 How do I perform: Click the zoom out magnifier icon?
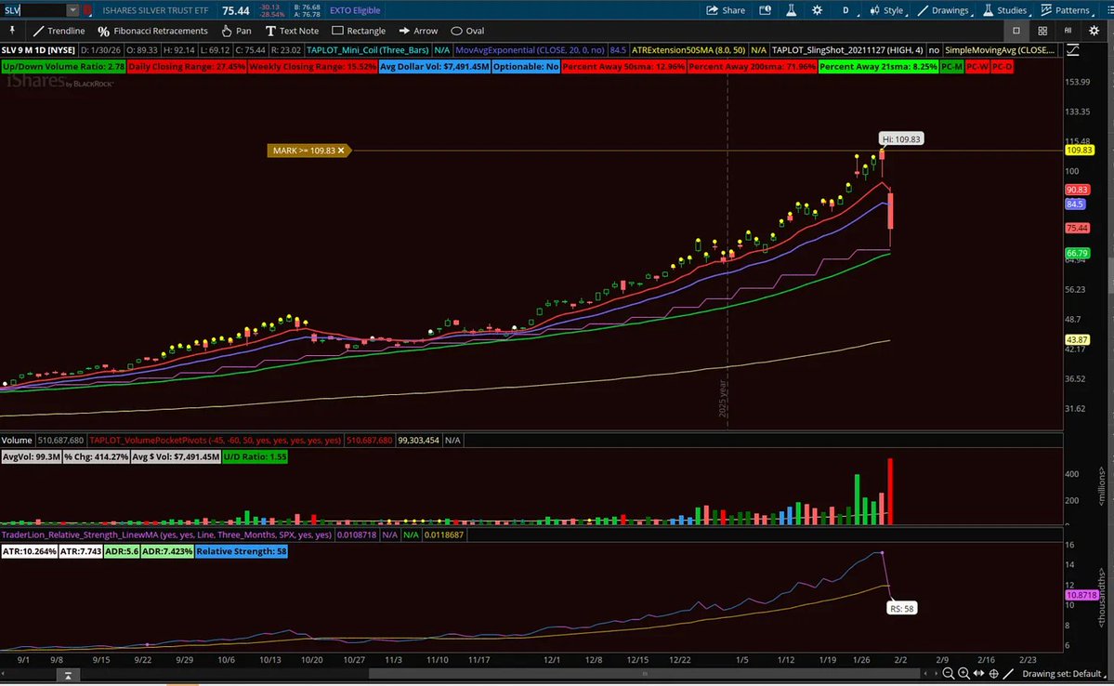click(x=949, y=673)
